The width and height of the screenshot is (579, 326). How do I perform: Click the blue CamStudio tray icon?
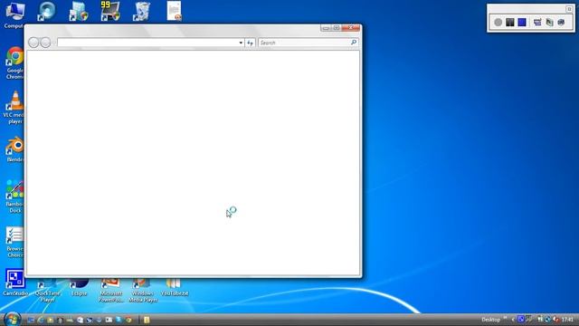(521, 319)
